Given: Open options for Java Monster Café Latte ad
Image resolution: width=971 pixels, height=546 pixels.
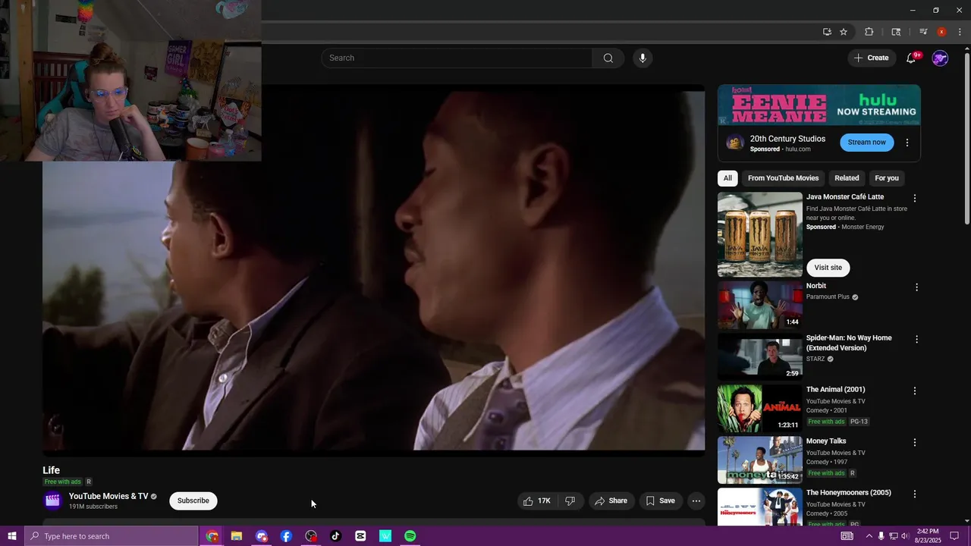Looking at the screenshot, I should 915,198.
